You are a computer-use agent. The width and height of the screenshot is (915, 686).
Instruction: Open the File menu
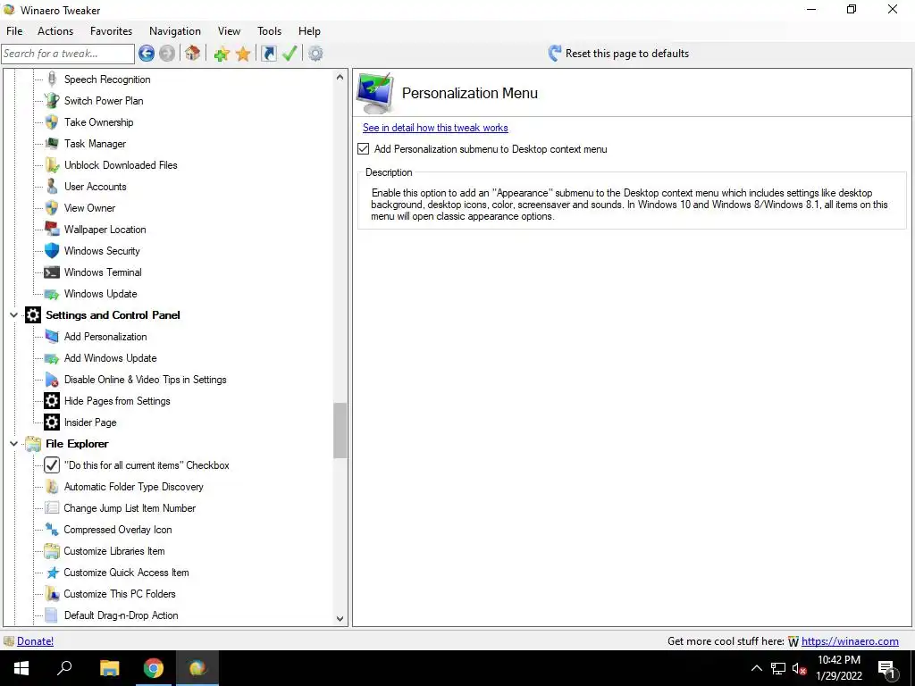pos(14,31)
